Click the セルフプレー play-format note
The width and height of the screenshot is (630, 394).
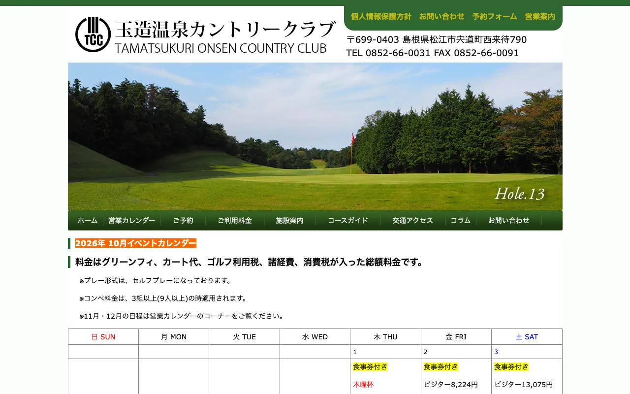(156, 281)
